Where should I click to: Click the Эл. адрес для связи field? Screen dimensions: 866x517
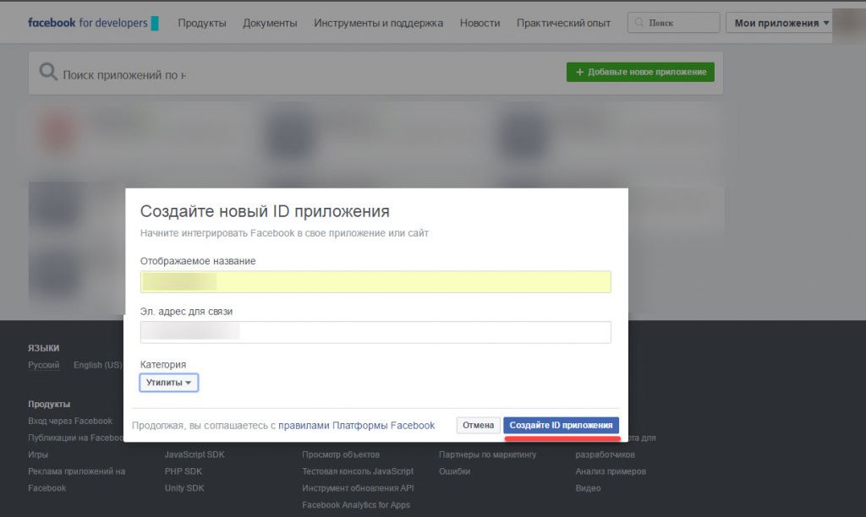click(375, 332)
